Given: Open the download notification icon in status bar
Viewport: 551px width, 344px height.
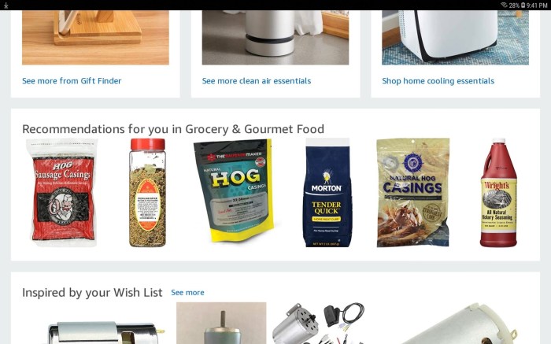Looking at the screenshot, I should coord(6,5).
